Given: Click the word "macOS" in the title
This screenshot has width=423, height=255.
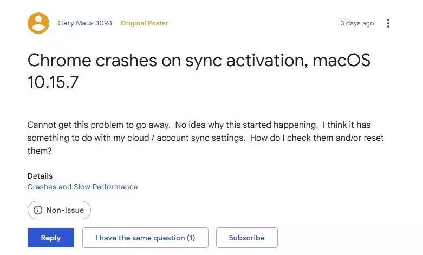Looking at the screenshot, I should pos(341,60).
